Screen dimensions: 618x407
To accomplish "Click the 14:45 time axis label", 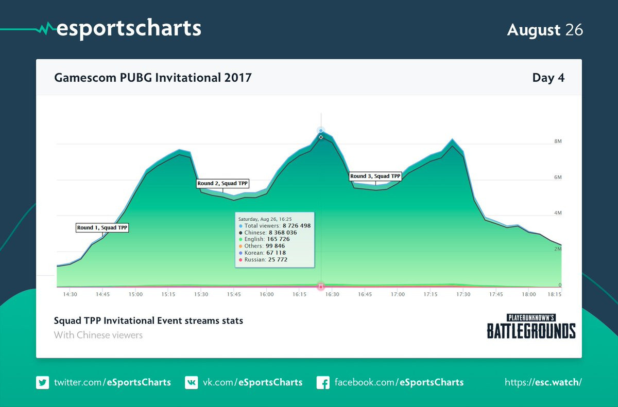I will (x=102, y=294).
